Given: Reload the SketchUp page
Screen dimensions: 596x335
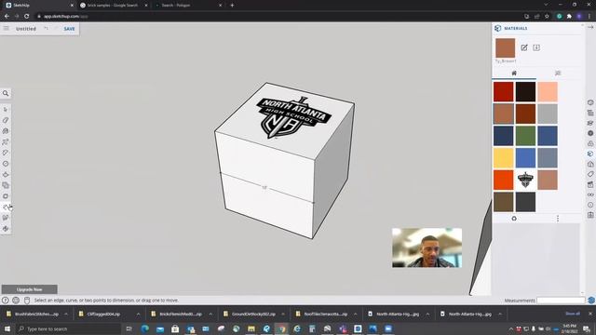Looking at the screenshot, I should click(x=27, y=17).
